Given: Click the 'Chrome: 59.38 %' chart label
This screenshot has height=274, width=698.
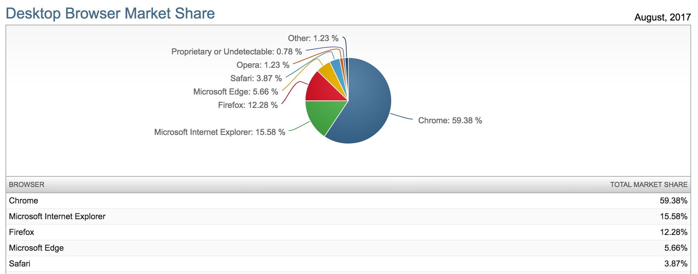Looking at the screenshot, I should click(x=450, y=121).
